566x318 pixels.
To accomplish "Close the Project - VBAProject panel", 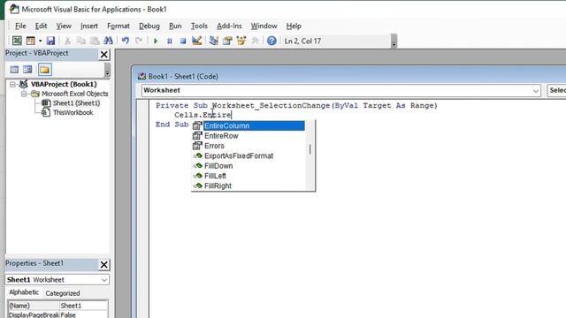I will click(104, 55).
